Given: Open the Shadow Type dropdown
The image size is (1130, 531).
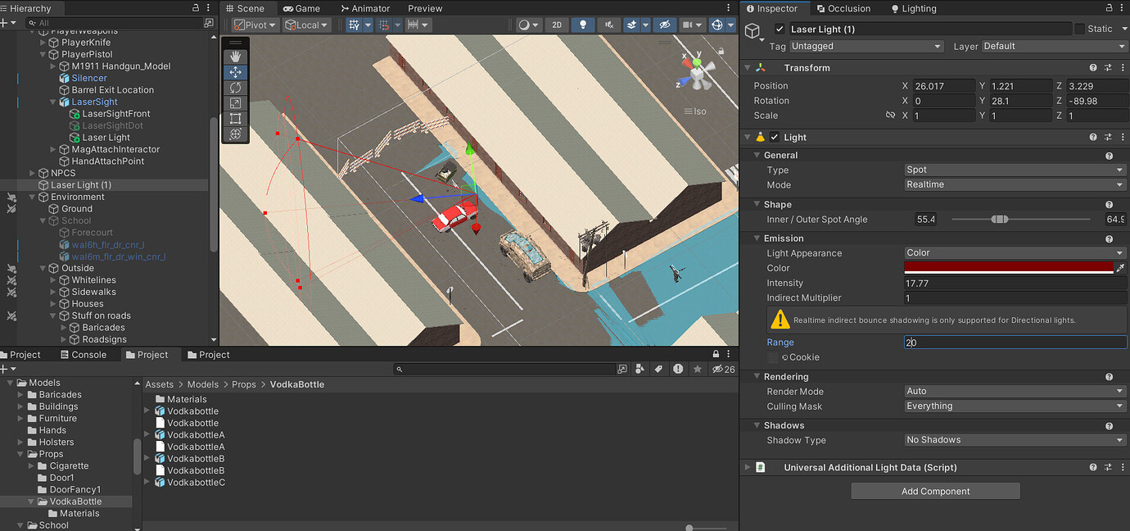Looking at the screenshot, I should [1014, 440].
